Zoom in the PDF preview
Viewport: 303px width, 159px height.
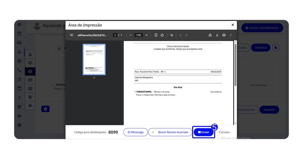pos(146,35)
